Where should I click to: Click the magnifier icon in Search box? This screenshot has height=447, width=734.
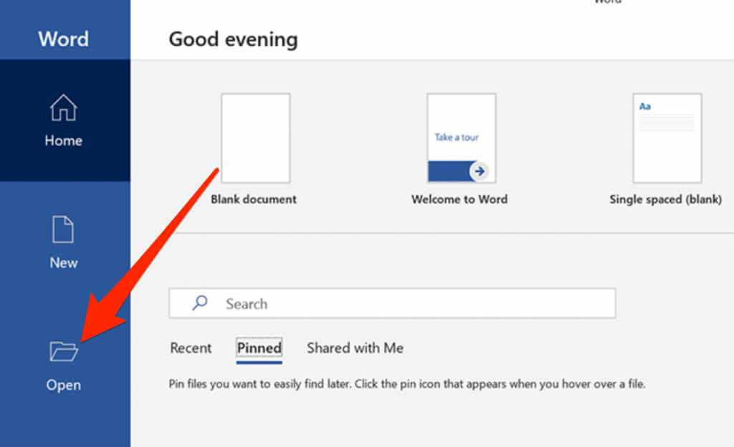pos(199,303)
